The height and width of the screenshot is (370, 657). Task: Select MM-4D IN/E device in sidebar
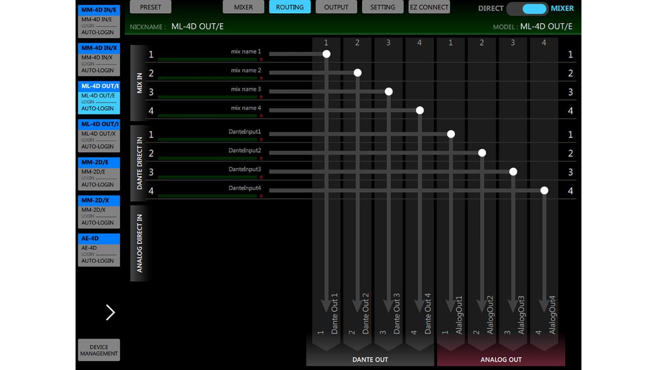click(99, 21)
